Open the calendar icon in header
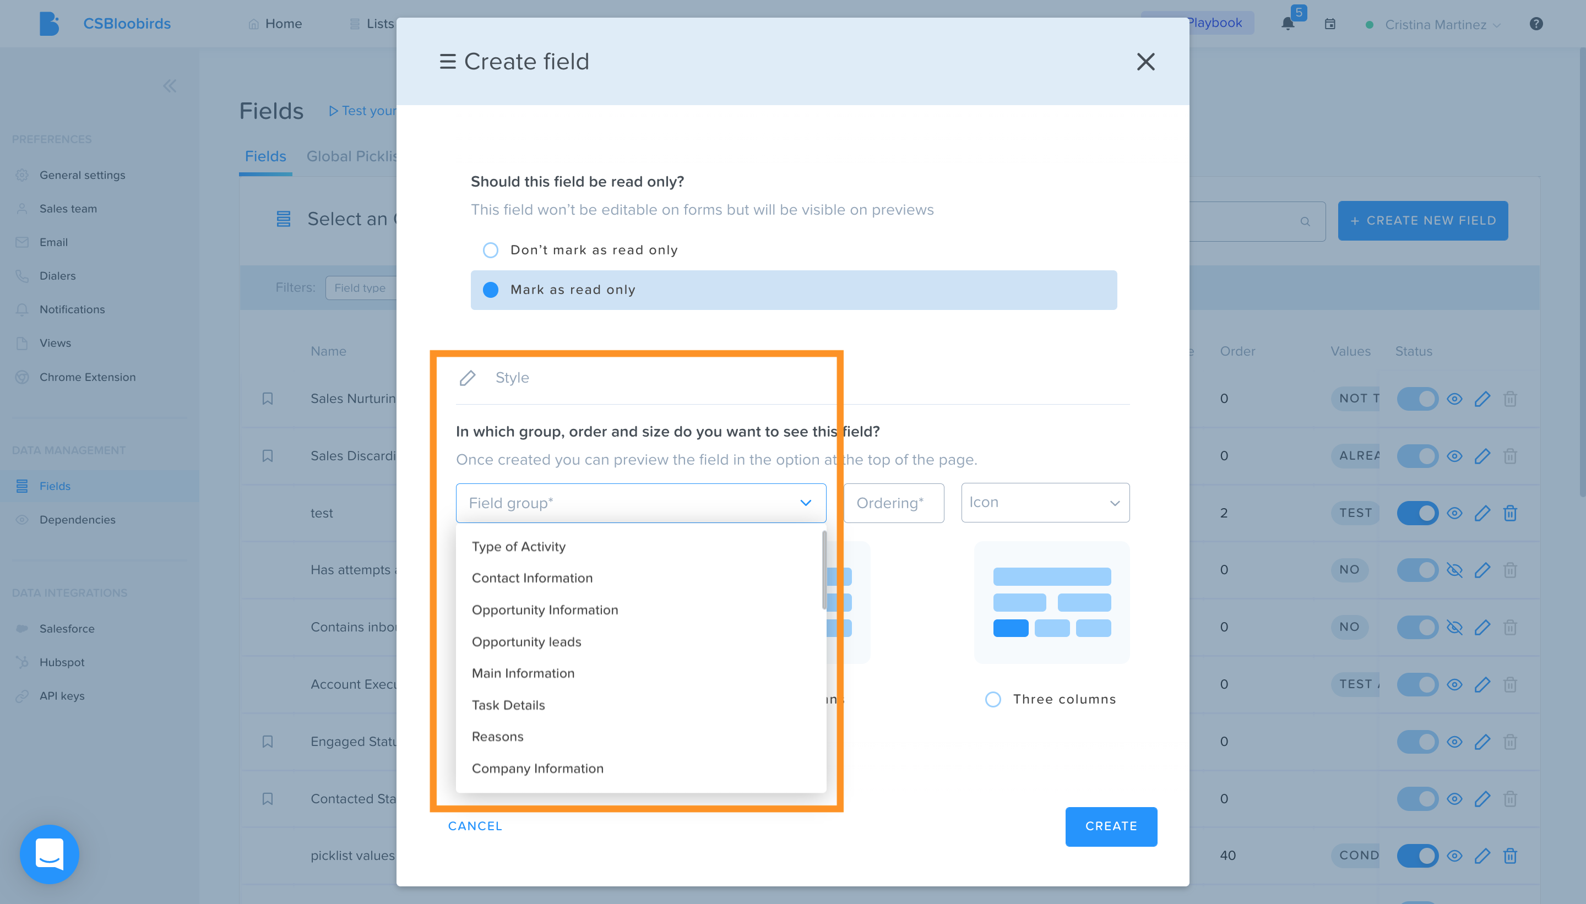 pos(1329,24)
